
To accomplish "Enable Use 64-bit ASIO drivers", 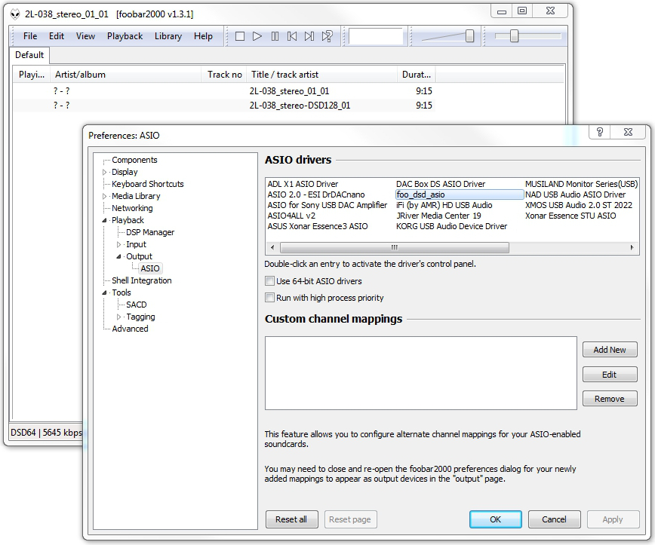I will point(270,281).
